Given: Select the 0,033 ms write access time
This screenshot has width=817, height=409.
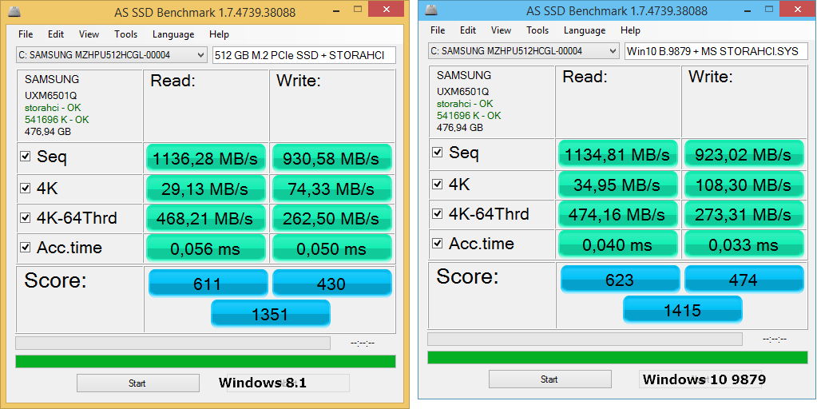Looking at the screenshot, I should (x=744, y=244).
